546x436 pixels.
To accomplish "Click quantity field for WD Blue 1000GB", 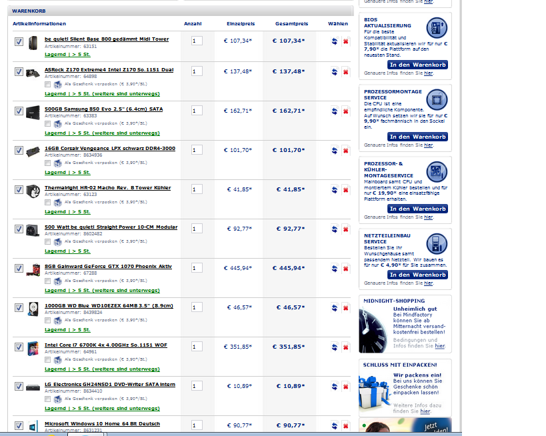I will (x=197, y=307).
